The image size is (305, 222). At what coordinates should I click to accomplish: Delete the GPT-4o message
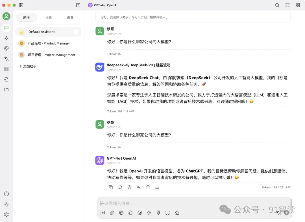coord(148,187)
